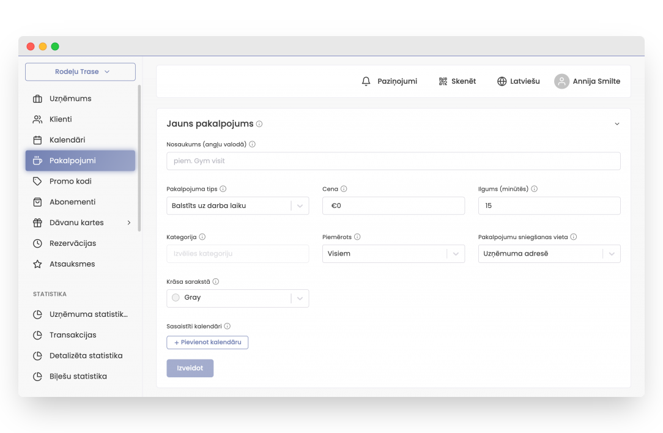Click info icon beside Sasaistīti kalendāri

coord(228,327)
